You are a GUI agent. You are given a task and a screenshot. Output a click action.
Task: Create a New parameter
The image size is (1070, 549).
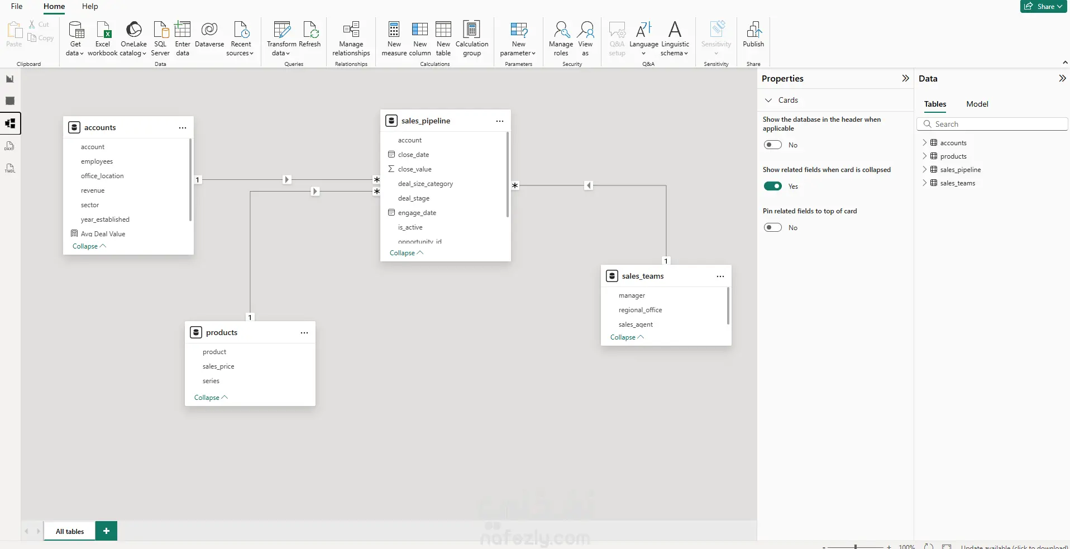click(x=518, y=38)
